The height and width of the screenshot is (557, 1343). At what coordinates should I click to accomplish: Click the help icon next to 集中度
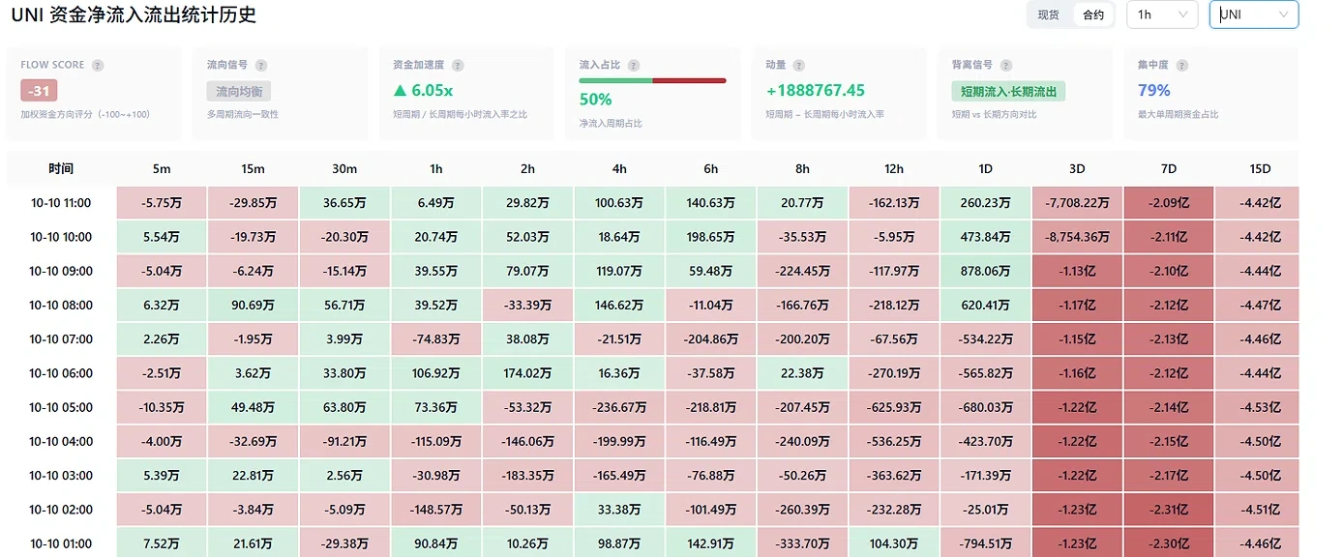pyautogui.click(x=1181, y=65)
